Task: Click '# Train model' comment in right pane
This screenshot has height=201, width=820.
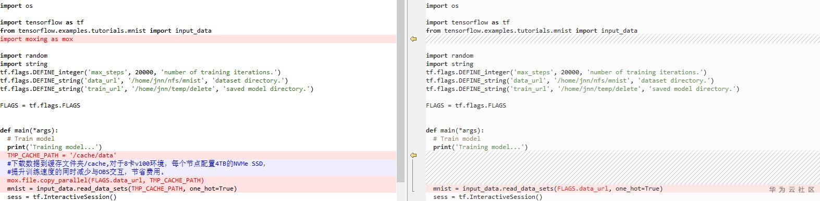Action: (457, 139)
